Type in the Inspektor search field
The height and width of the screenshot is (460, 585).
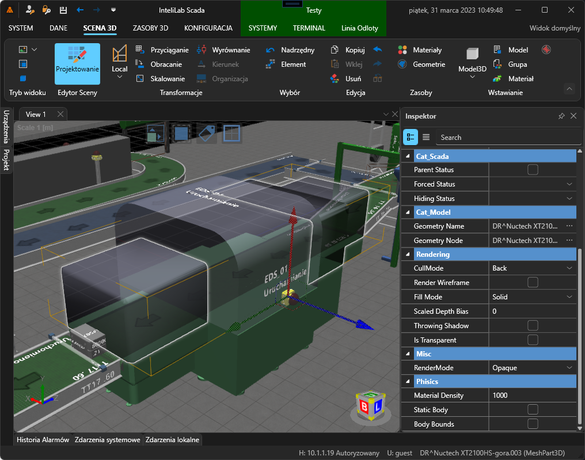pos(507,137)
